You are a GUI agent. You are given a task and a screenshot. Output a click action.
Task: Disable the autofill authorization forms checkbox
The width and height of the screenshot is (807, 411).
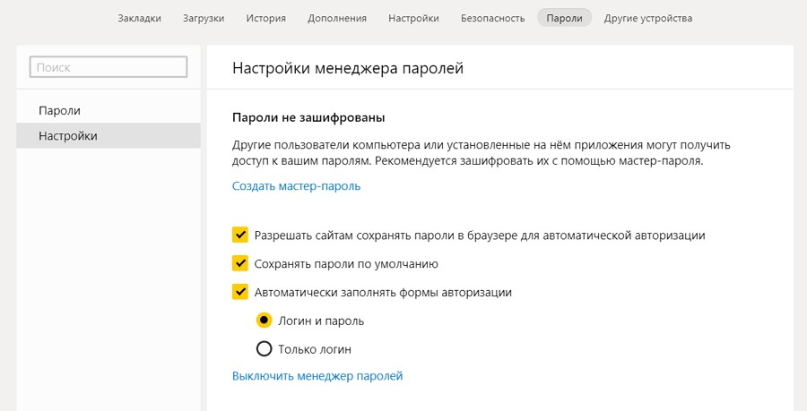pyautogui.click(x=240, y=292)
